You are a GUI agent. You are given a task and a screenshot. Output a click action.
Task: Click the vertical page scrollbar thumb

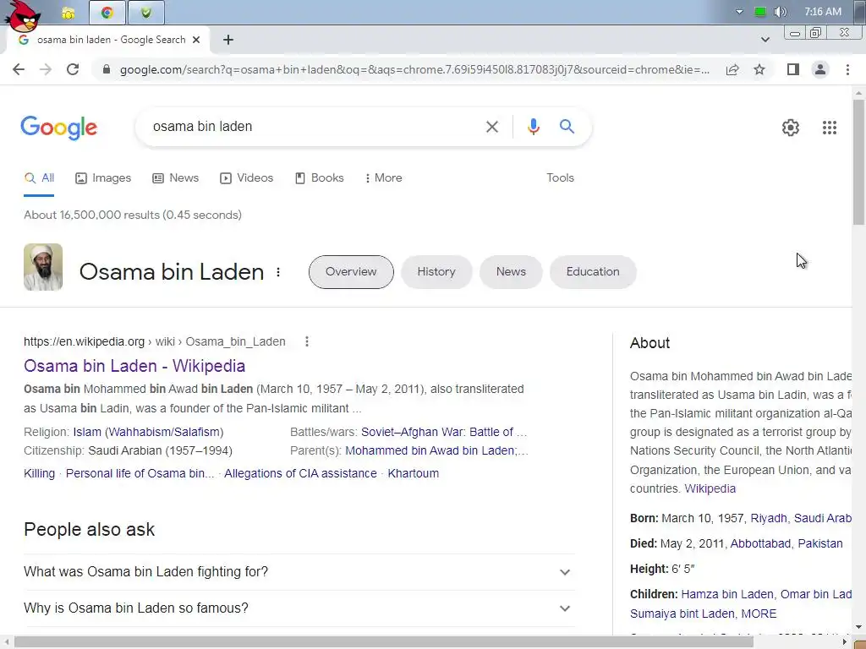point(858,161)
